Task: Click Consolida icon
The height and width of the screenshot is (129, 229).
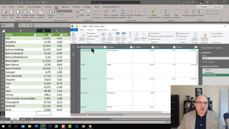Action: [137, 13]
